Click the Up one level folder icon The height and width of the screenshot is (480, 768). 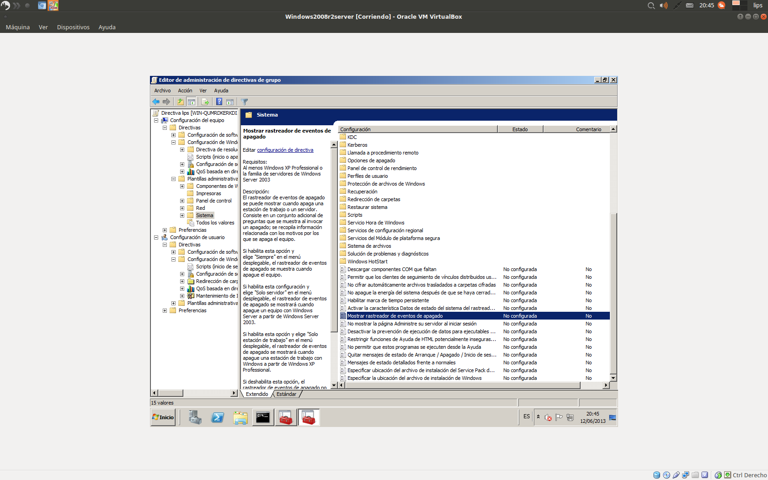(x=181, y=101)
